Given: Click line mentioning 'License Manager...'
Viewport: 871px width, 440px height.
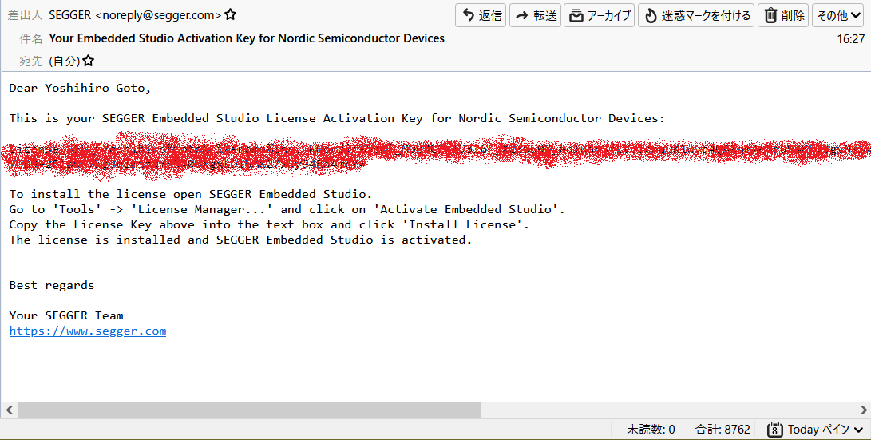Looking at the screenshot, I should pyautogui.click(x=287, y=209).
